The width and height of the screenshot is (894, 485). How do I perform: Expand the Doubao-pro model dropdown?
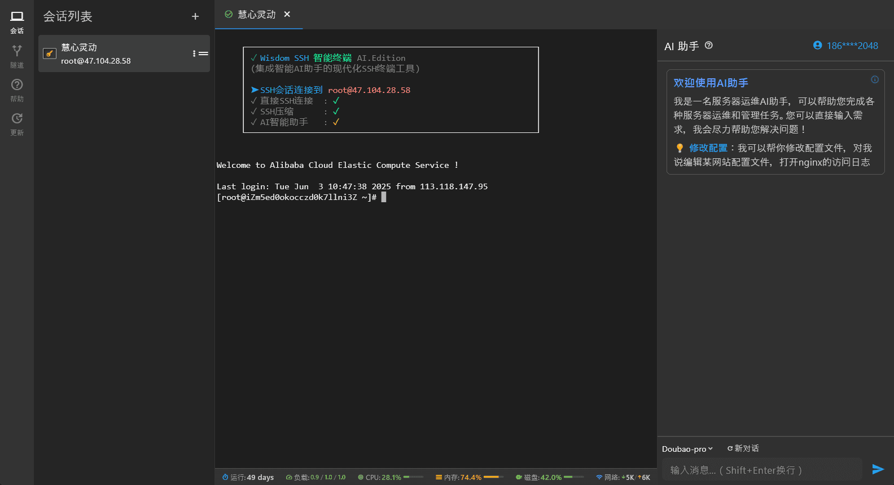(687, 449)
